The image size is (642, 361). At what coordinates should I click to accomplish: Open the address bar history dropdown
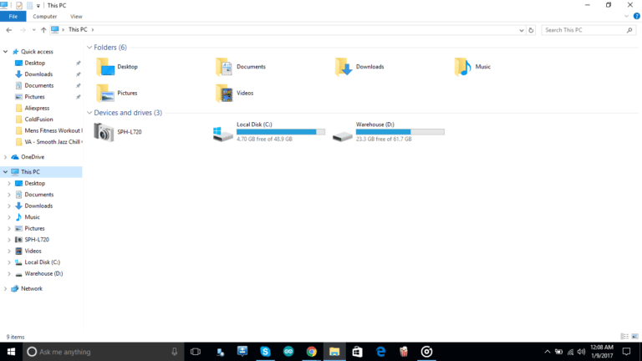coord(522,30)
